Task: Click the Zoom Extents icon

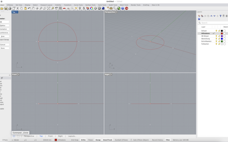Action: tap(49, 8)
